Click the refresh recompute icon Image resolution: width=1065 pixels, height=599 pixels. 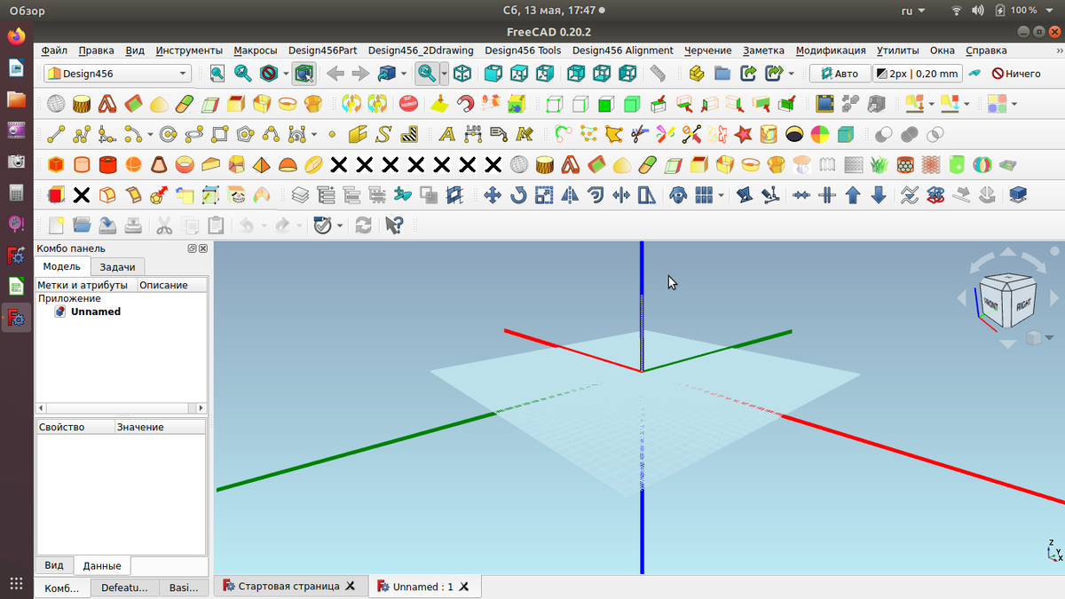pos(363,225)
